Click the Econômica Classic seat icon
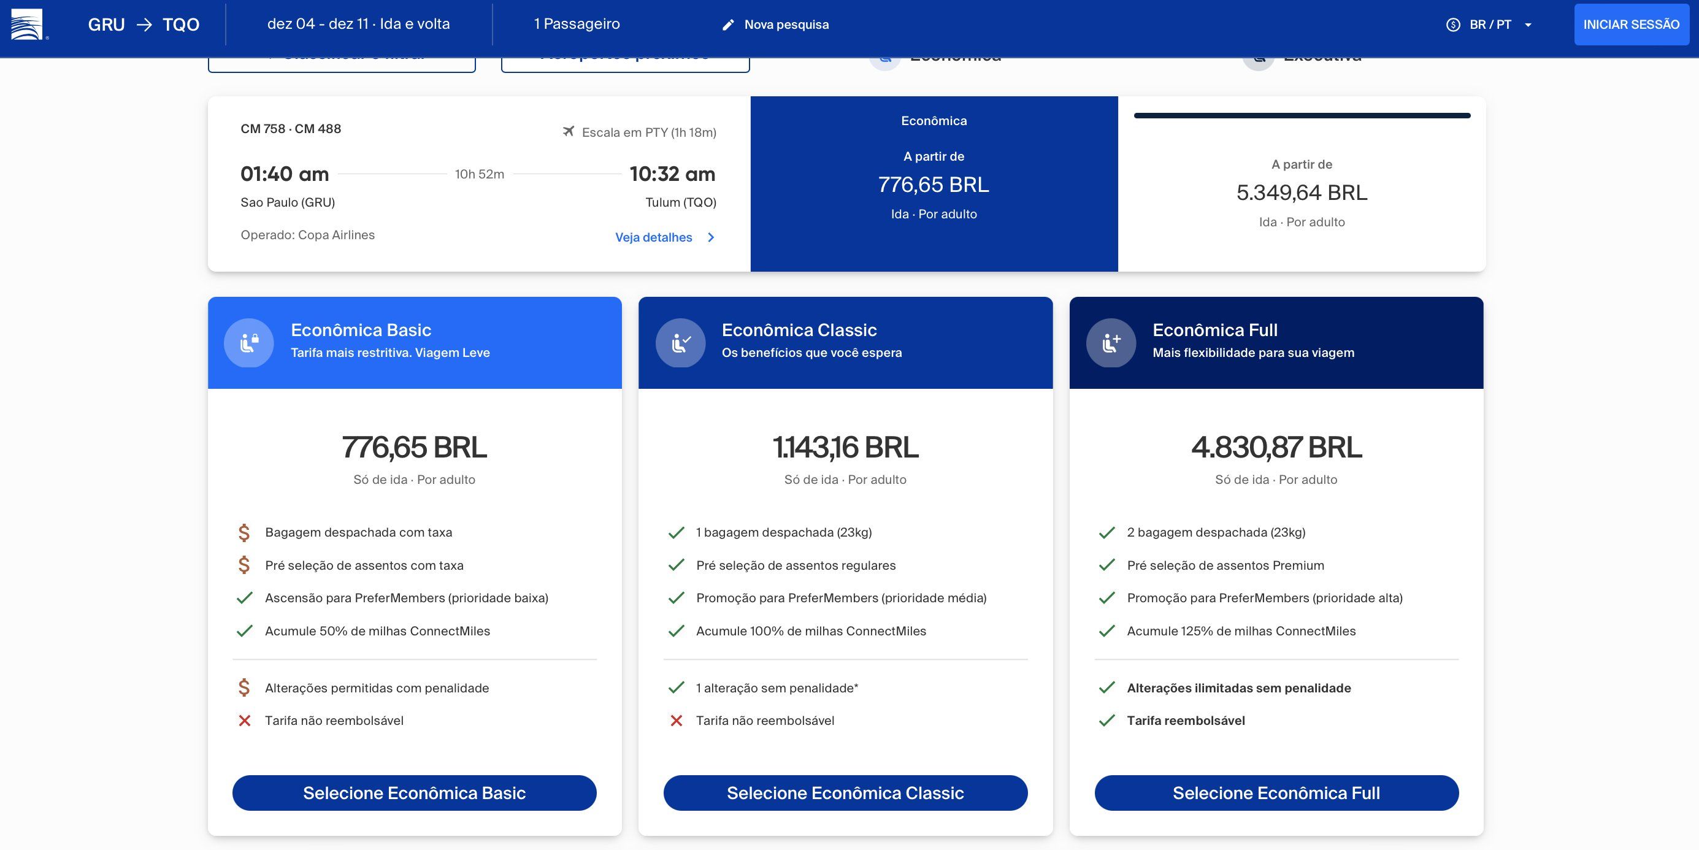The height and width of the screenshot is (850, 1699). [681, 343]
